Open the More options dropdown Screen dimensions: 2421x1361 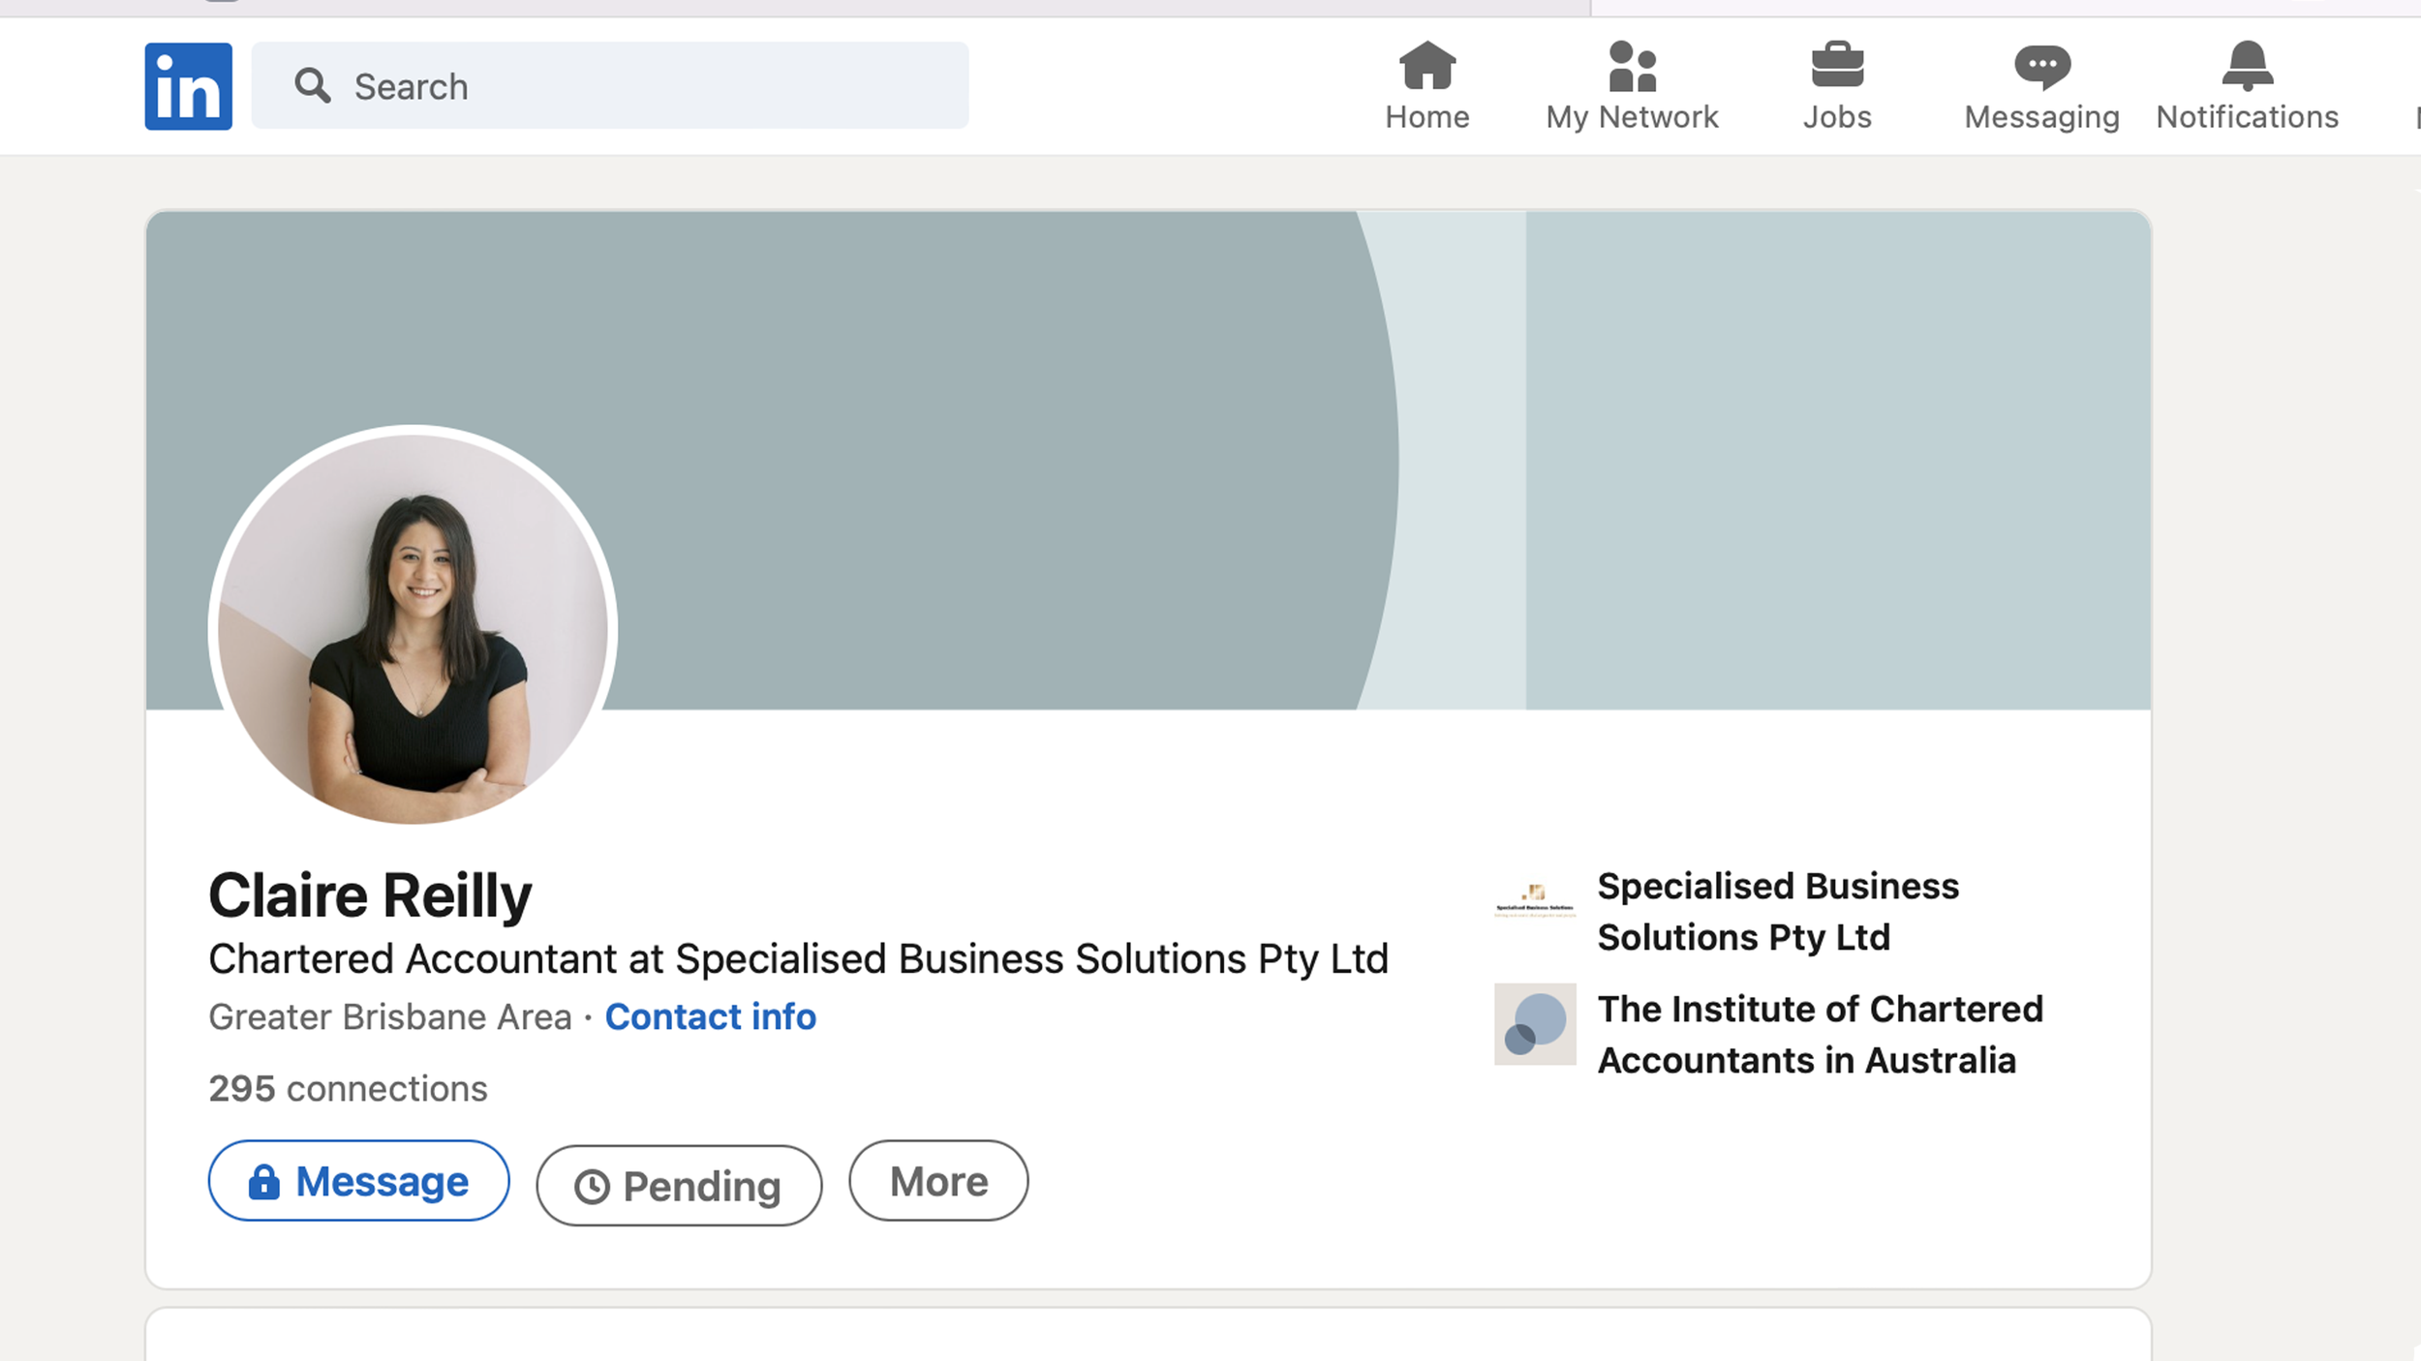[937, 1181]
